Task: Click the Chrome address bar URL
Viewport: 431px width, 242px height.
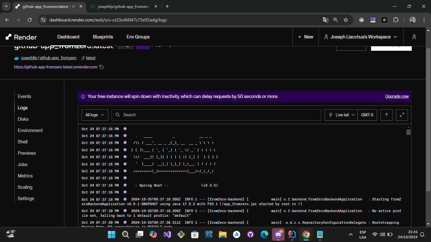Action: (108, 20)
